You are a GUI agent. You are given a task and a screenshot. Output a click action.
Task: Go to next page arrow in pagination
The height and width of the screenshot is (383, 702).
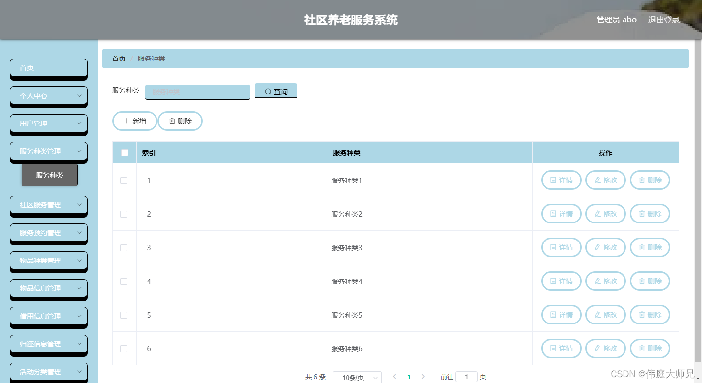(x=423, y=377)
